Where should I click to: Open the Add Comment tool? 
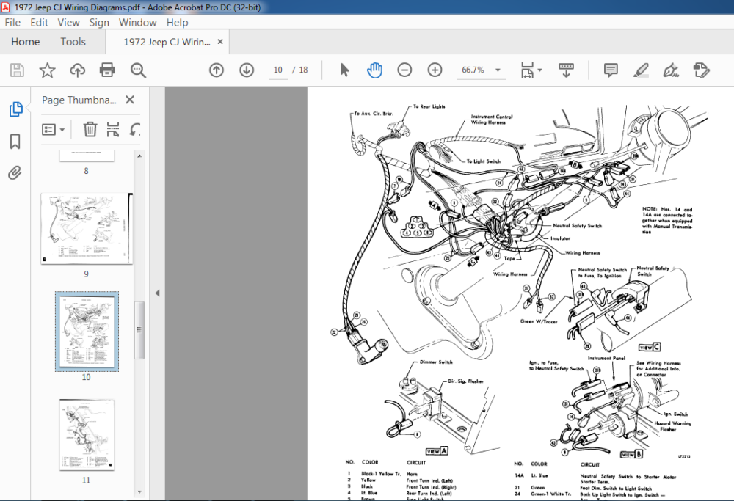pyautogui.click(x=611, y=70)
